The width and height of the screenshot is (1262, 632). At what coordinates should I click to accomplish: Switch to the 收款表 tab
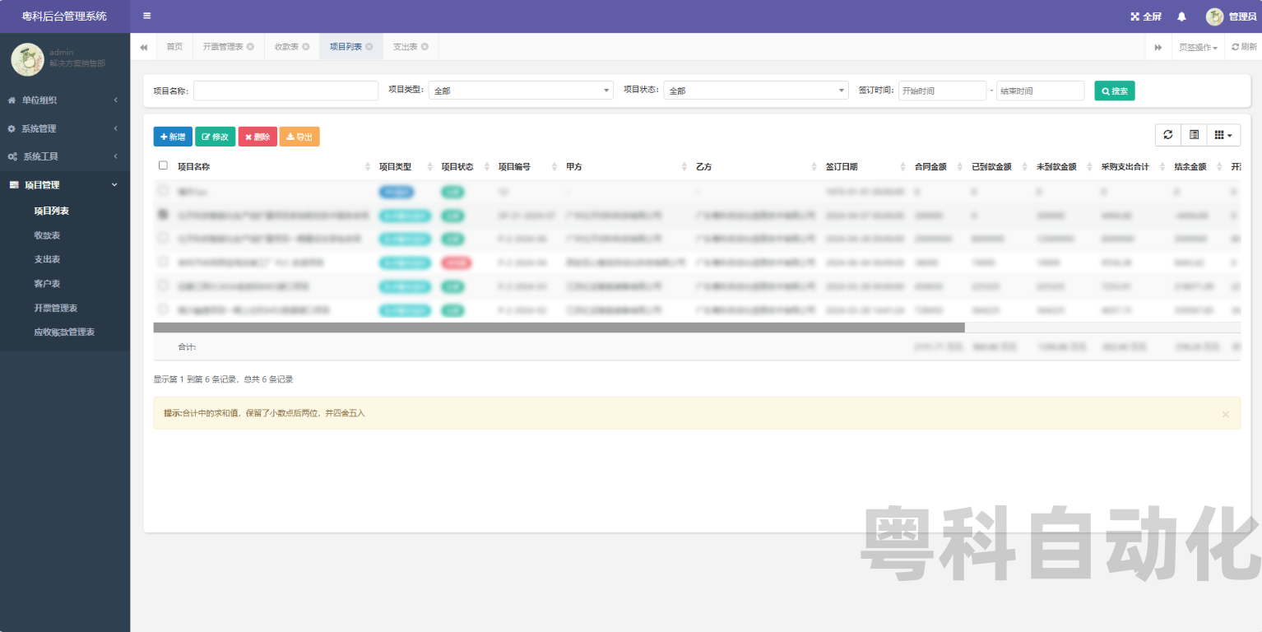pos(286,47)
